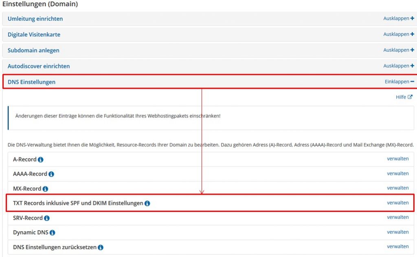Expand the Digitale Visitenkarte section
The height and width of the screenshot is (257, 417).
click(x=398, y=35)
